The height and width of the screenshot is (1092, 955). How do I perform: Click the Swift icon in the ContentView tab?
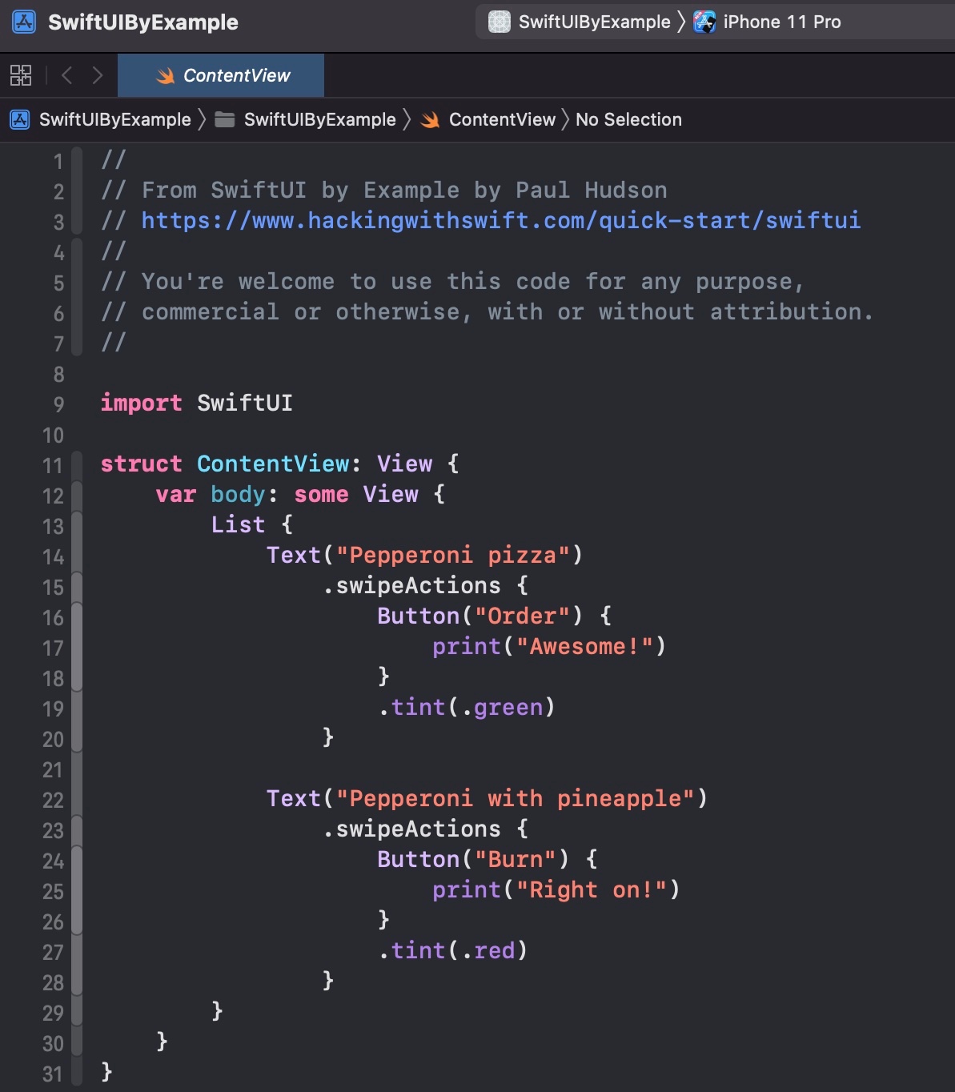(x=166, y=76)
